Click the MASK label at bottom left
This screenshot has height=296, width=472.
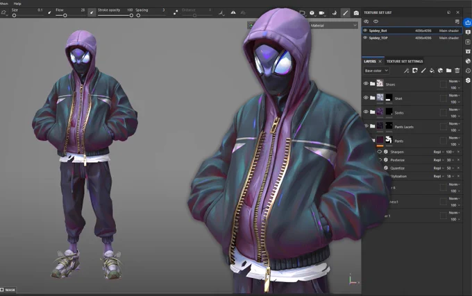pos(10,290)
